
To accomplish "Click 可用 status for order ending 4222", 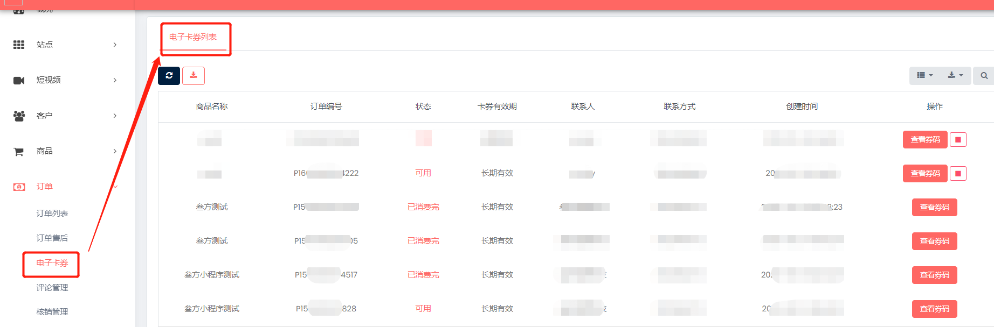I will pyautogui.click(x=423, y=173).
